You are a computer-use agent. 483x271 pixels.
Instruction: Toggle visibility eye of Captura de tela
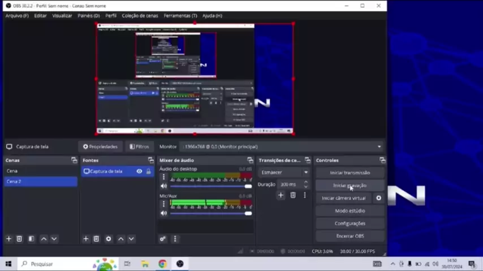(x=139, y=171)
